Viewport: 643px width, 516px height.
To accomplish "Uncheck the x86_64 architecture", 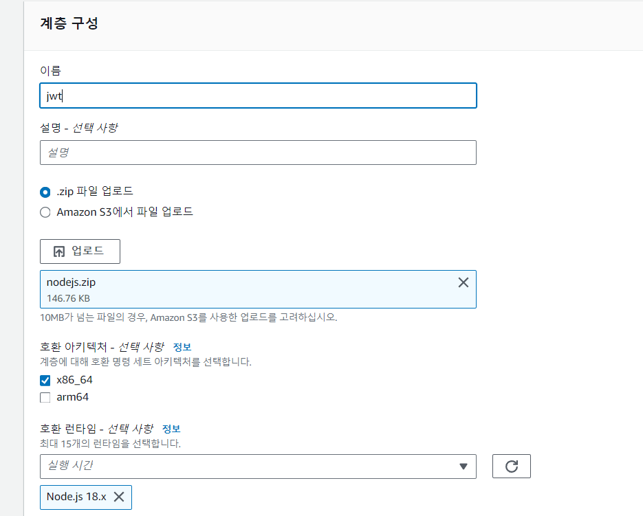I will 45,381.
